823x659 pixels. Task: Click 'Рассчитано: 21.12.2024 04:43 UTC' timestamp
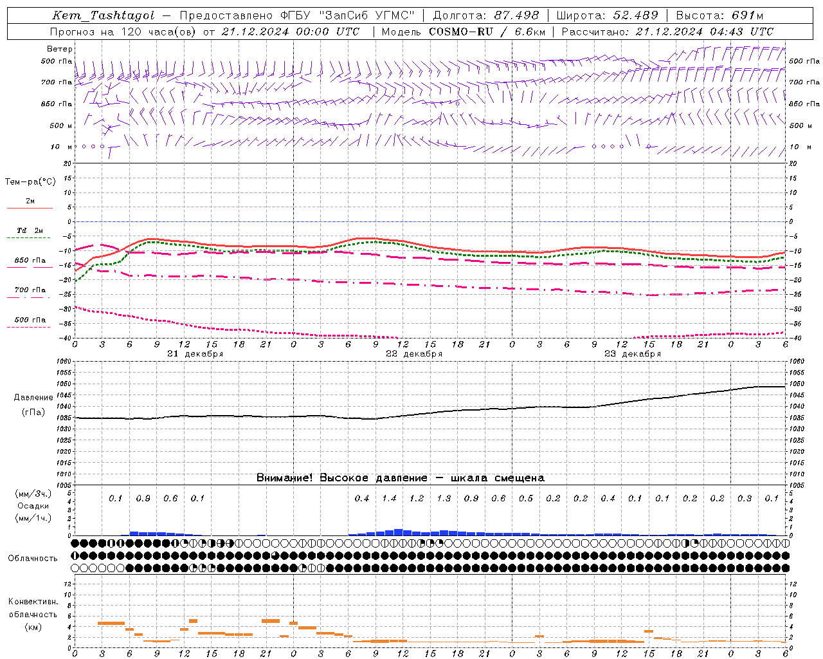[x=667, y=32]
